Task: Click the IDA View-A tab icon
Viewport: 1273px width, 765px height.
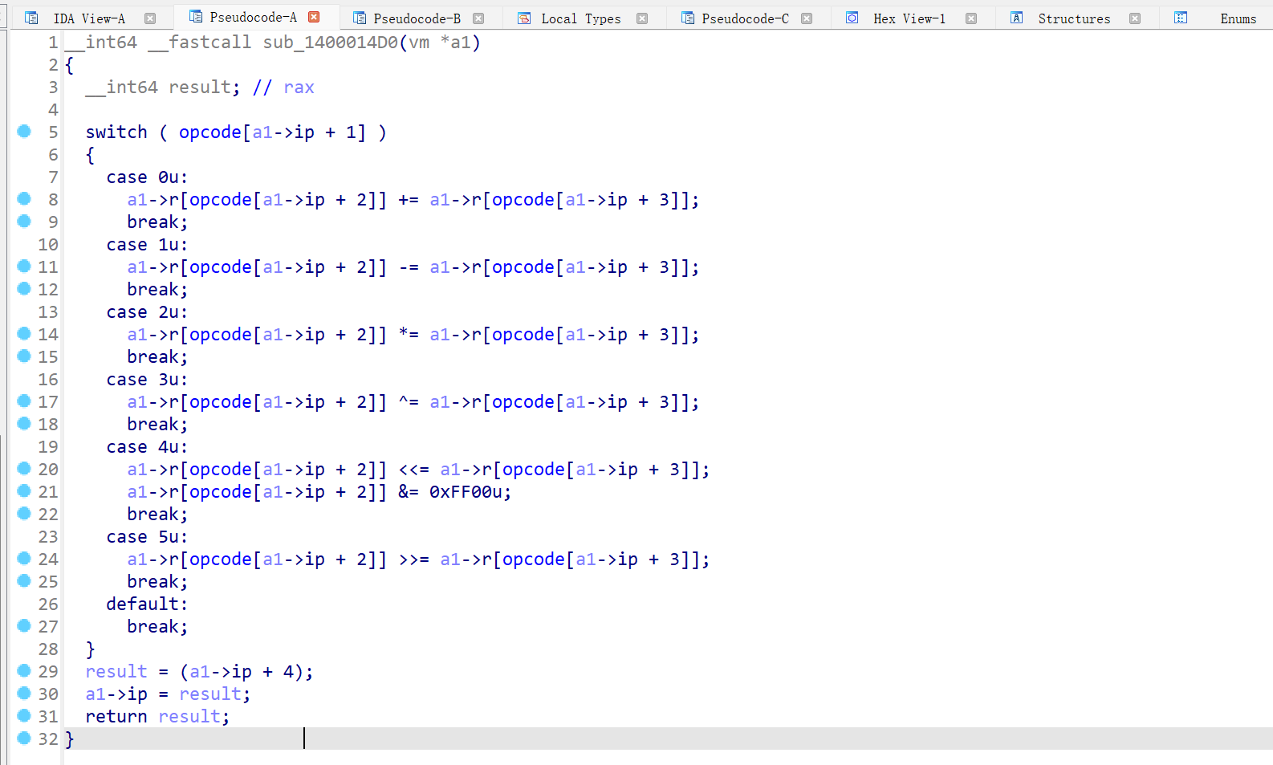Action: click(x=31, y=18)
